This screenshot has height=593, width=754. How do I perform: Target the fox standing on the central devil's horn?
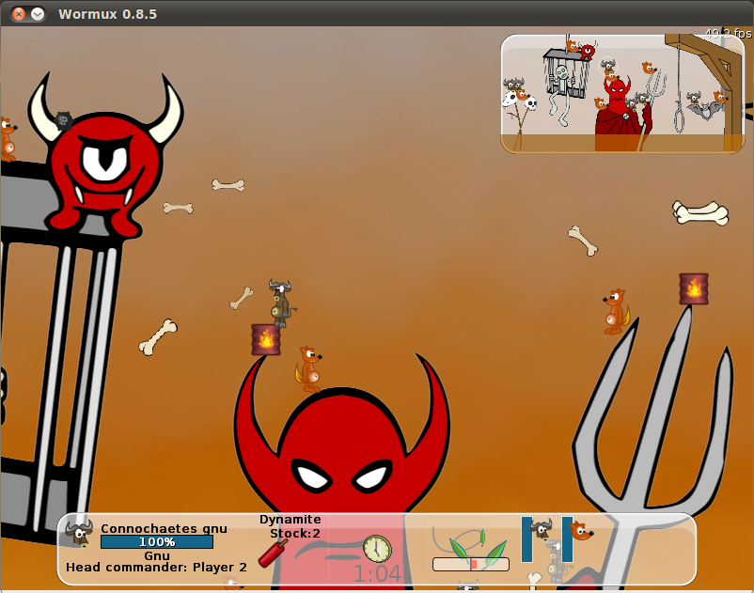(x=308, y=368)
